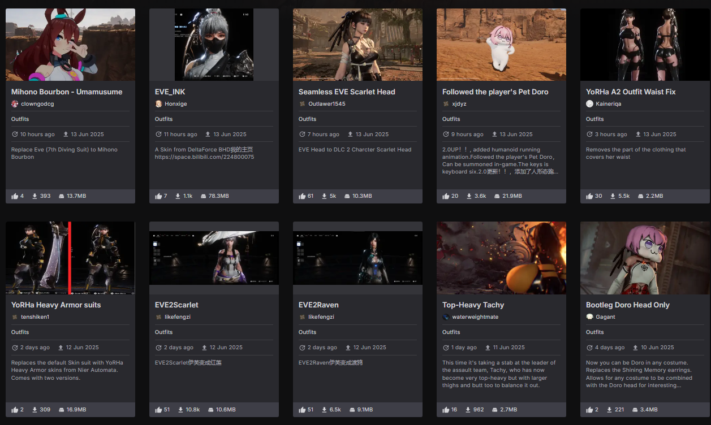
Task: Open the Followed the player's Pet Doro thumbnail
Action: [501, 45]
